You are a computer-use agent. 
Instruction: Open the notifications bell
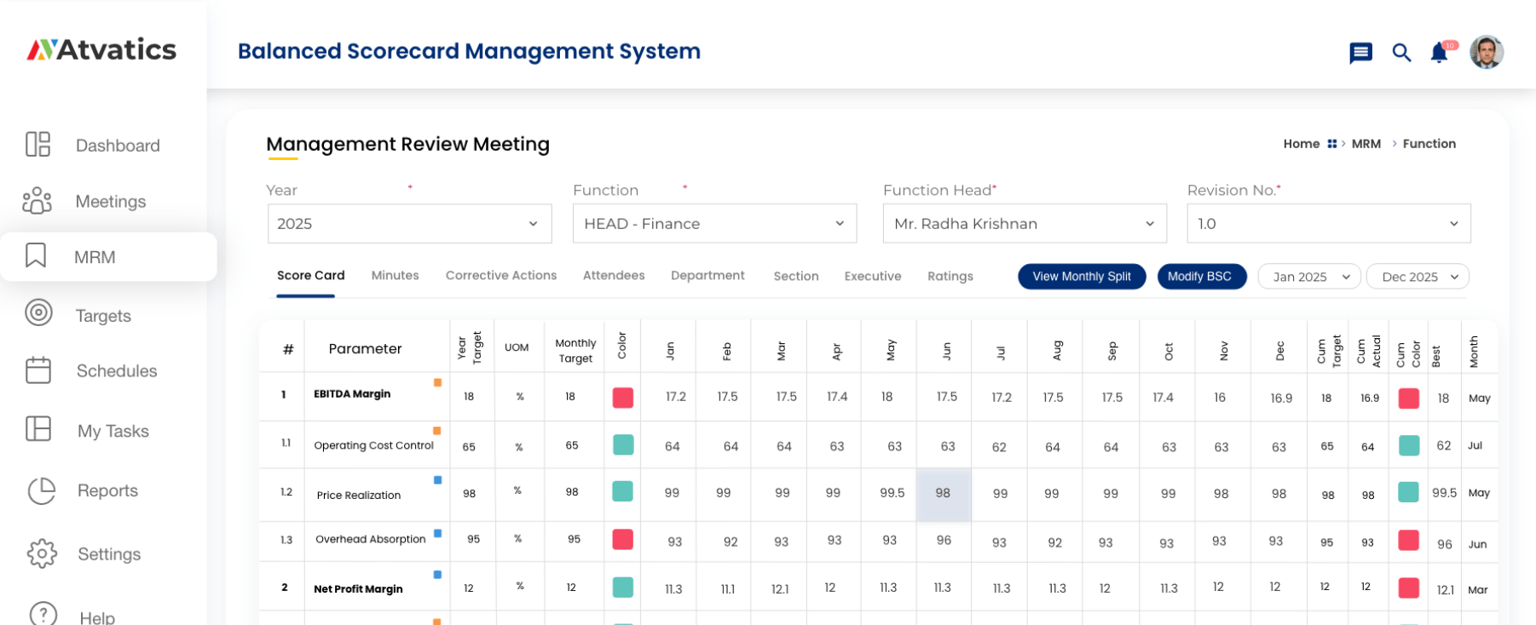[x=1440, y=53]
